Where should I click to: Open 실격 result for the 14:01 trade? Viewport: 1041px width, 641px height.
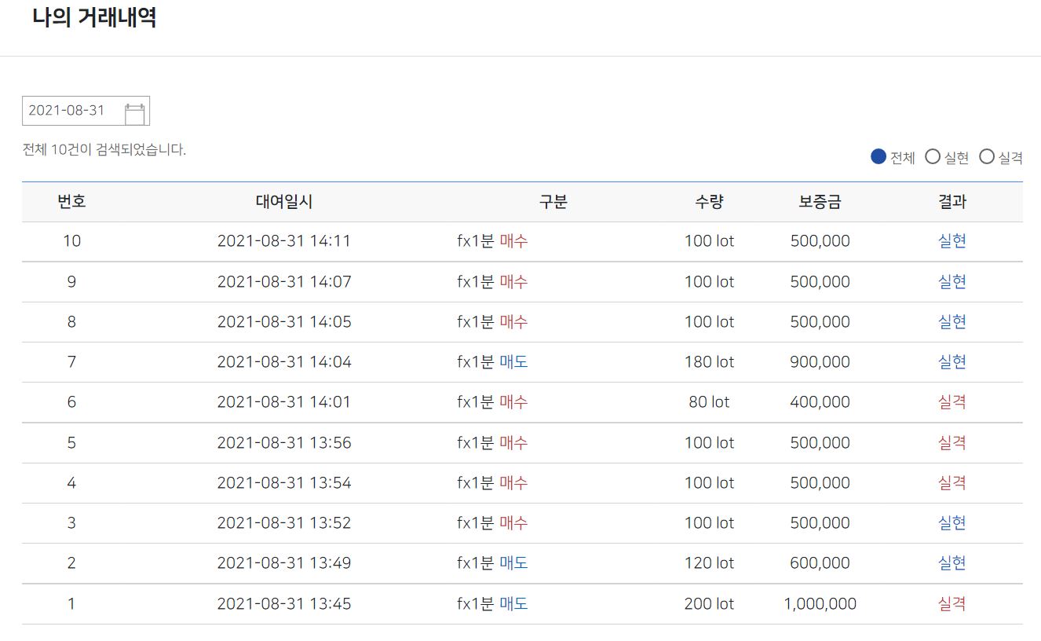pos(952,402)
